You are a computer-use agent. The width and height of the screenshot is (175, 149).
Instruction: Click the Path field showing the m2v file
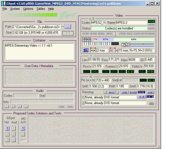pos(36,27)
